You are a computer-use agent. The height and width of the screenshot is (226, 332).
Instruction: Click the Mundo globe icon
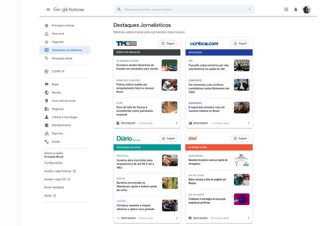(47, 93)
